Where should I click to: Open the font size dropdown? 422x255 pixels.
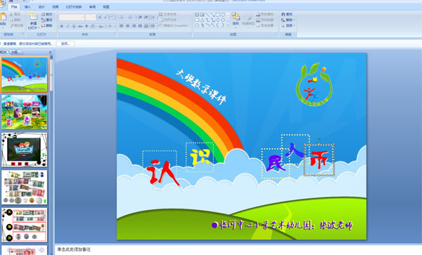(x=91, y=18)
